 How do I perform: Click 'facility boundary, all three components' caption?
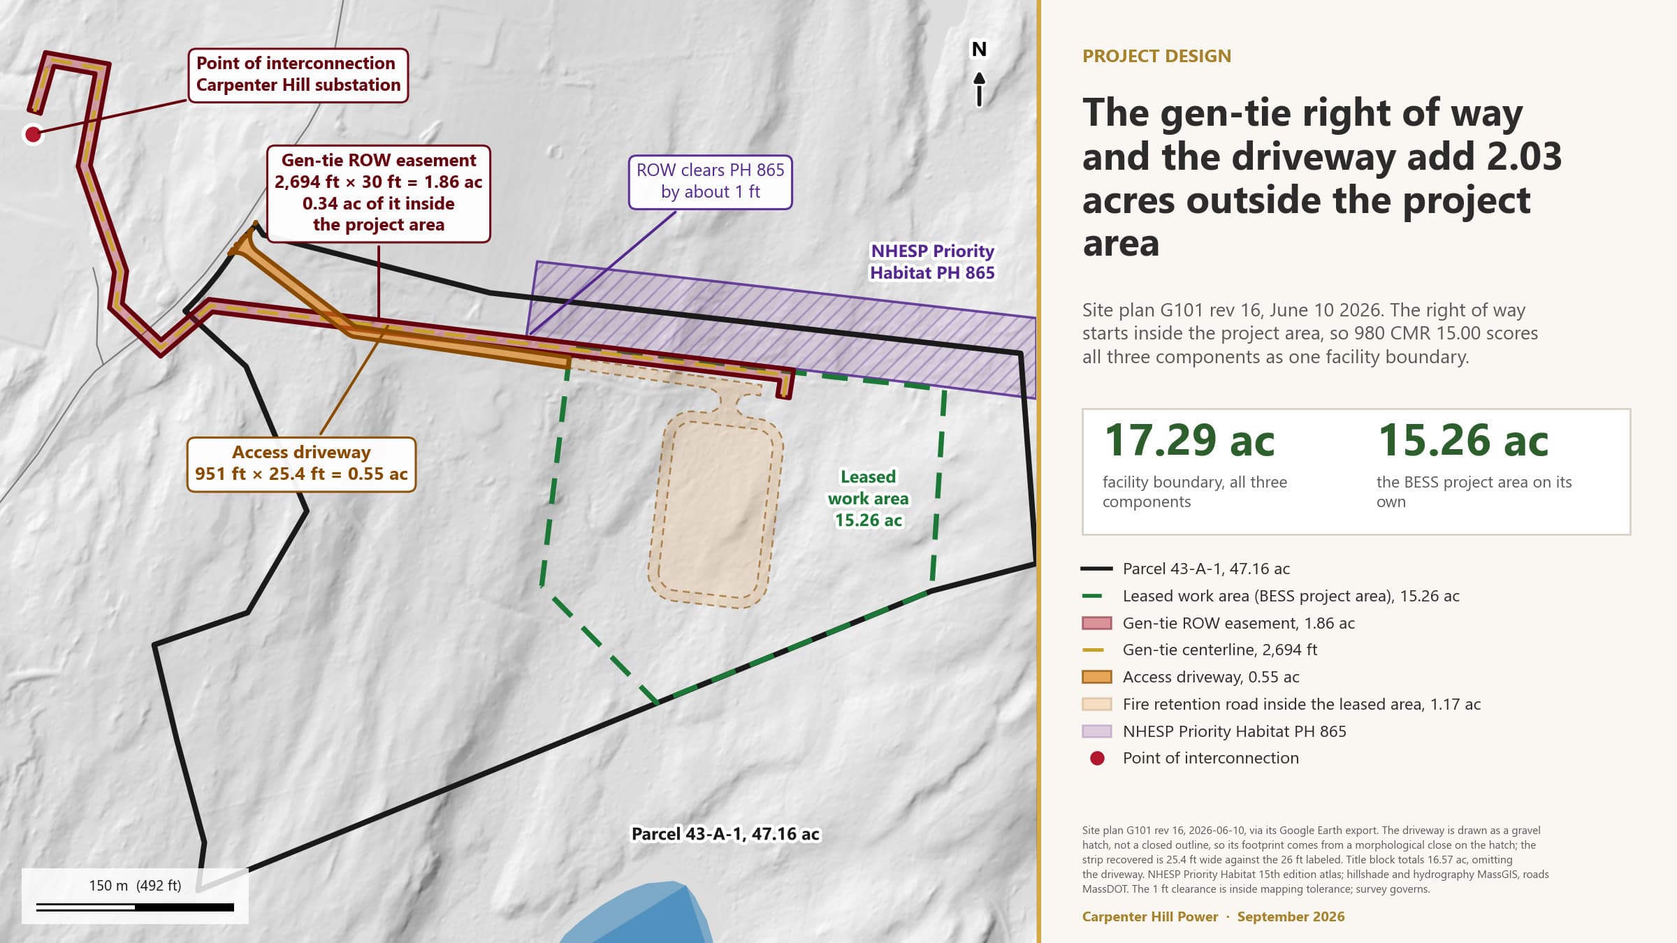(x=1195, y=492)
